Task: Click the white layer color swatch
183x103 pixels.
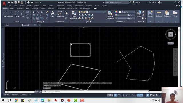Action: click(87, 12)
